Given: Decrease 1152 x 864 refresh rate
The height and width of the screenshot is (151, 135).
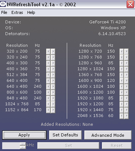Looking at the screenshot, I should click(48, 110).
